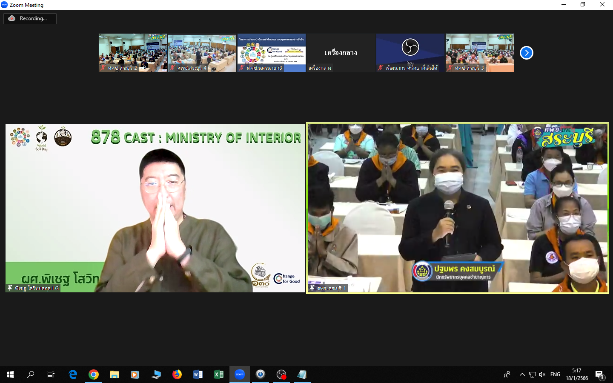Switch to Microsoft Word in taskbar
This screenshot has height=383, width=613.
(x=198, y=374)
